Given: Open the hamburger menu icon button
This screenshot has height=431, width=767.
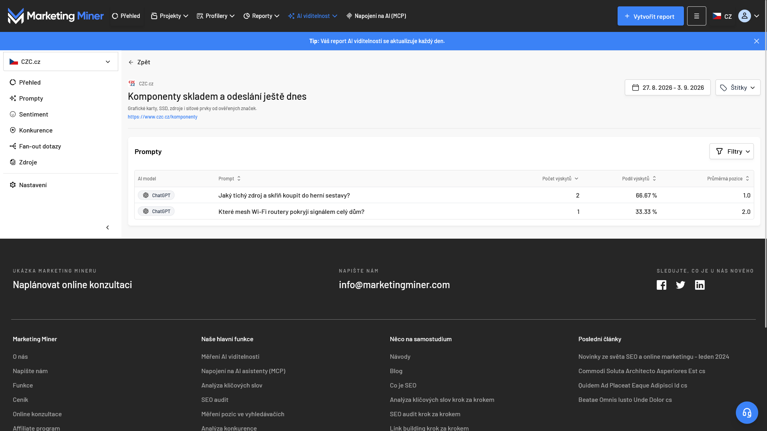Looking at the screenshot, I should coord(697,16).
